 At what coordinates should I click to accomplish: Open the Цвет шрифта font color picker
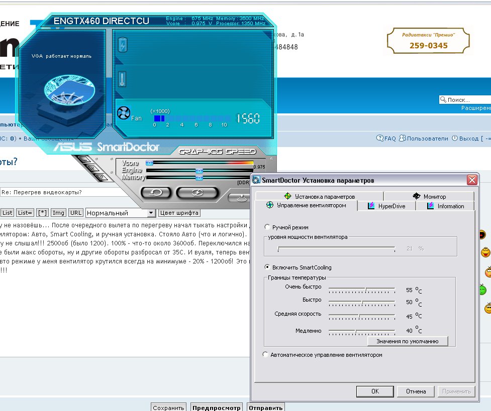179,213
